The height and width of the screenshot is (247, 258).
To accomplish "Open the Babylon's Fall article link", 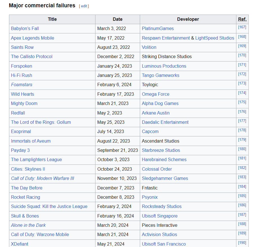I will click(x=25, y=28).
